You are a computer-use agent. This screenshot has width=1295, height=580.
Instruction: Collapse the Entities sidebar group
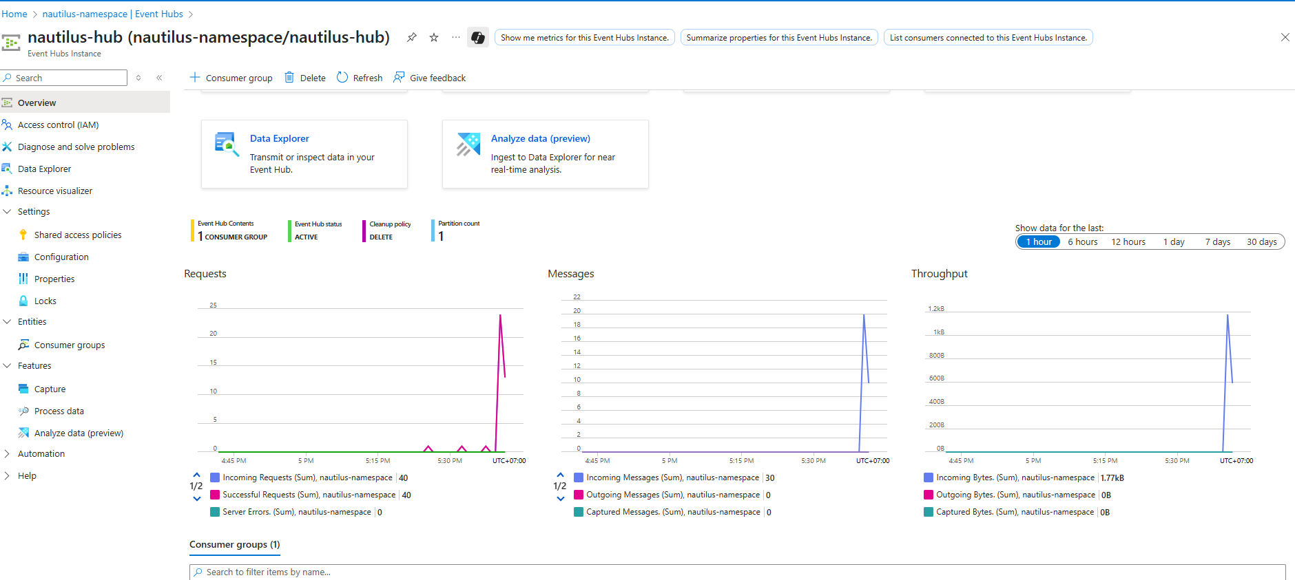(x=8, y=322)
